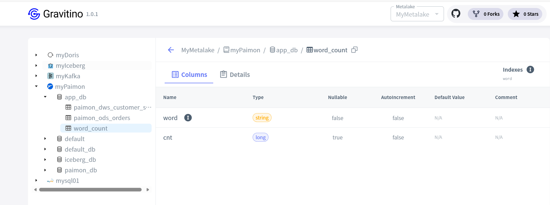Screen dimensions: 550x205
Task: Expand the paimon_db schema node
Action: 45,170
